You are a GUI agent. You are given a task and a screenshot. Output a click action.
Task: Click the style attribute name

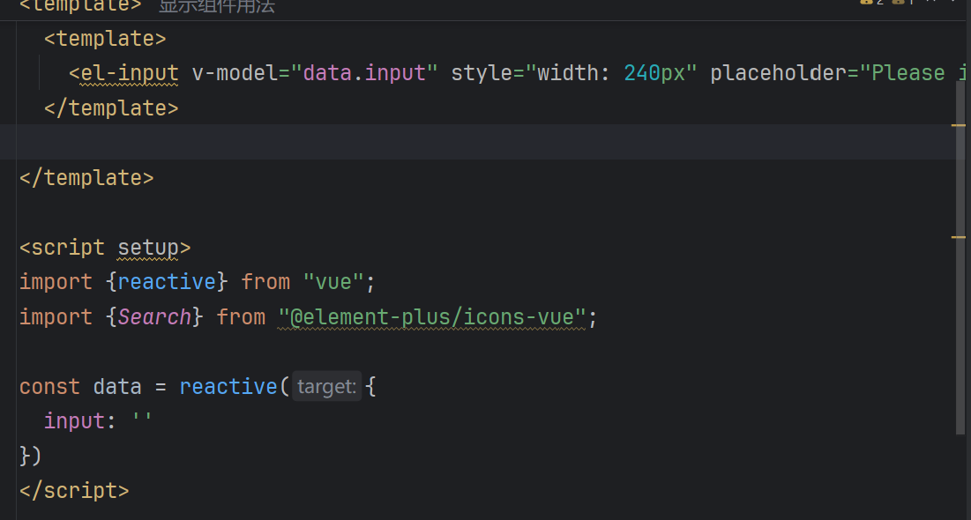(x=482, y=73)
